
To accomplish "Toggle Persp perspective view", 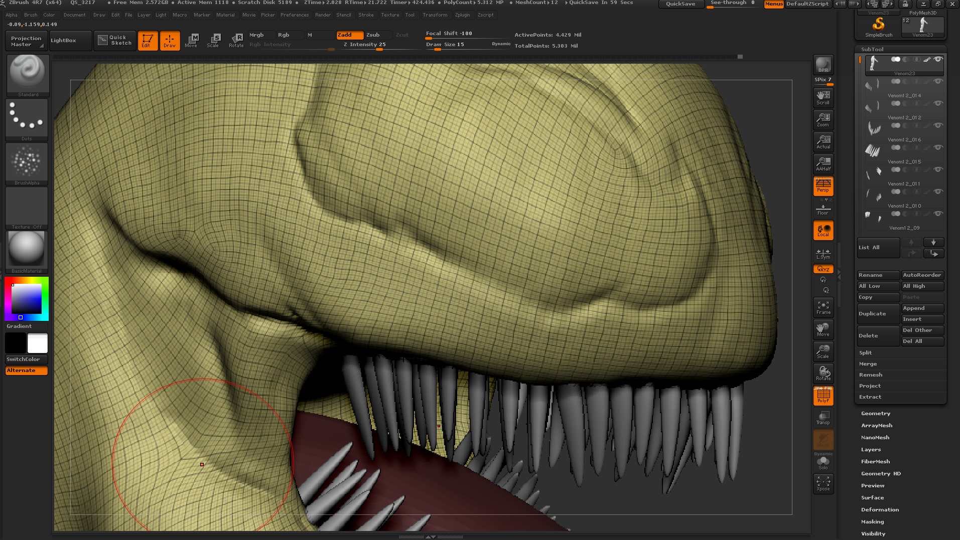I will coord(823,186).
